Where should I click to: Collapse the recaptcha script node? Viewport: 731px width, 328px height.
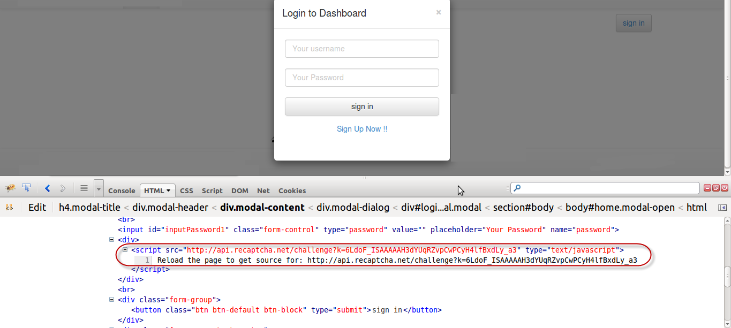click(125, 249)
